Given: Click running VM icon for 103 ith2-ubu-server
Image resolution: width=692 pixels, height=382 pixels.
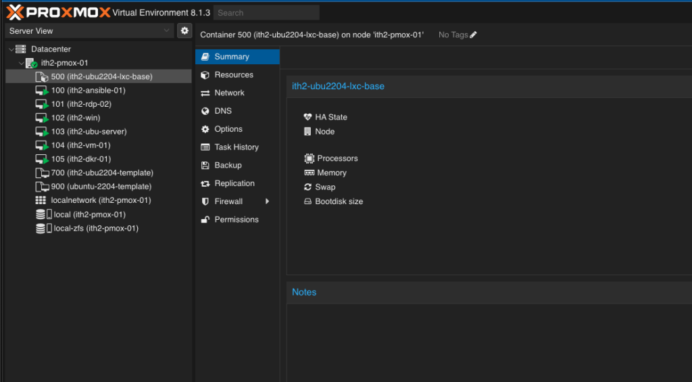Looking at the screenshot, I should coord(42,132).
